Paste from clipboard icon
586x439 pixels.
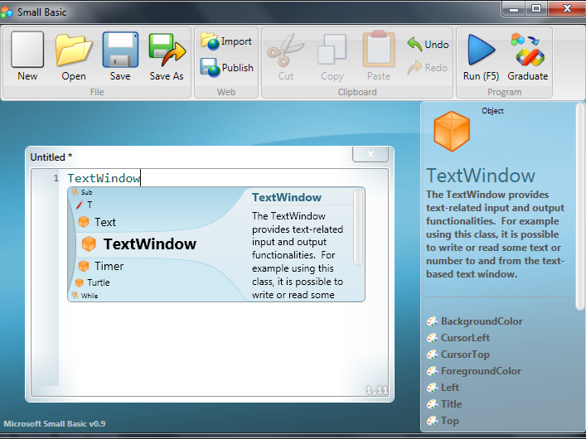click(x=379, y=56)
